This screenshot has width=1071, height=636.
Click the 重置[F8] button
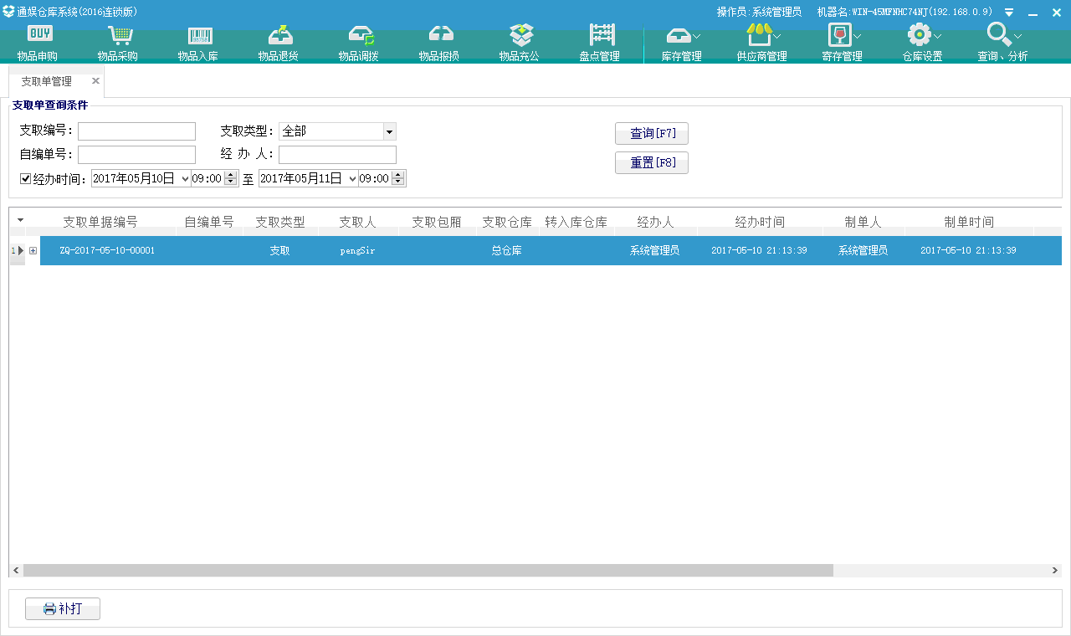652,162
